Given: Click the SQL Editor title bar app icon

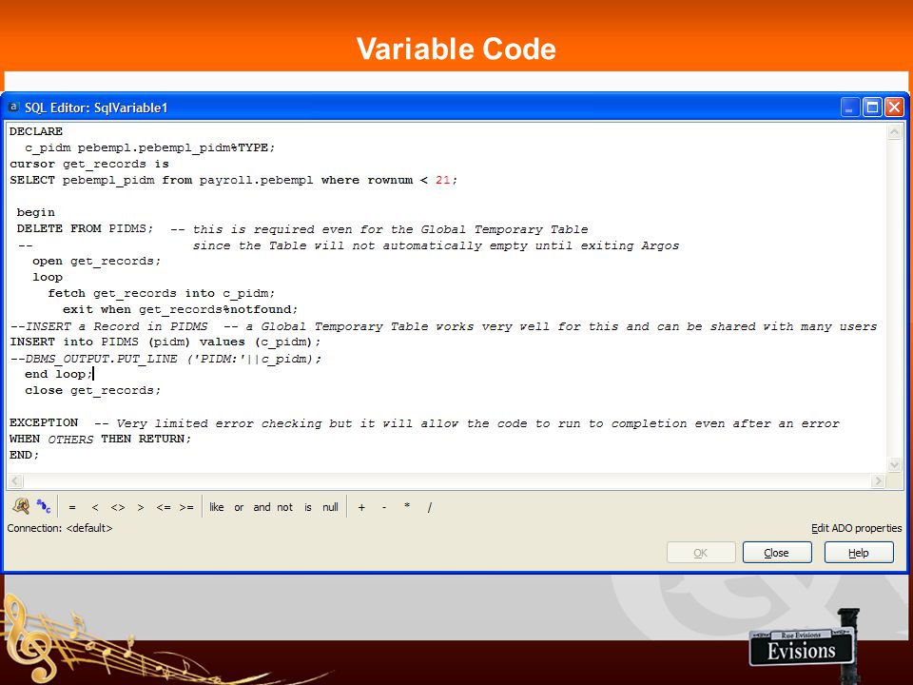Looking at the screenshot, I should click(13, 108).
